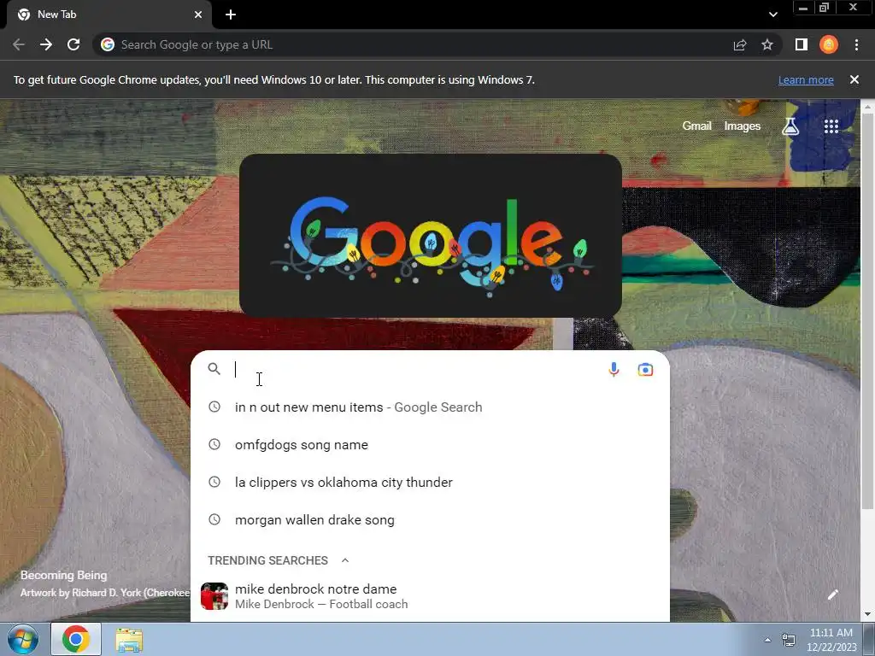Click the browser back arrow
Image resolution: width=875 pixels, height=656 pixels.
coord(19,44)
